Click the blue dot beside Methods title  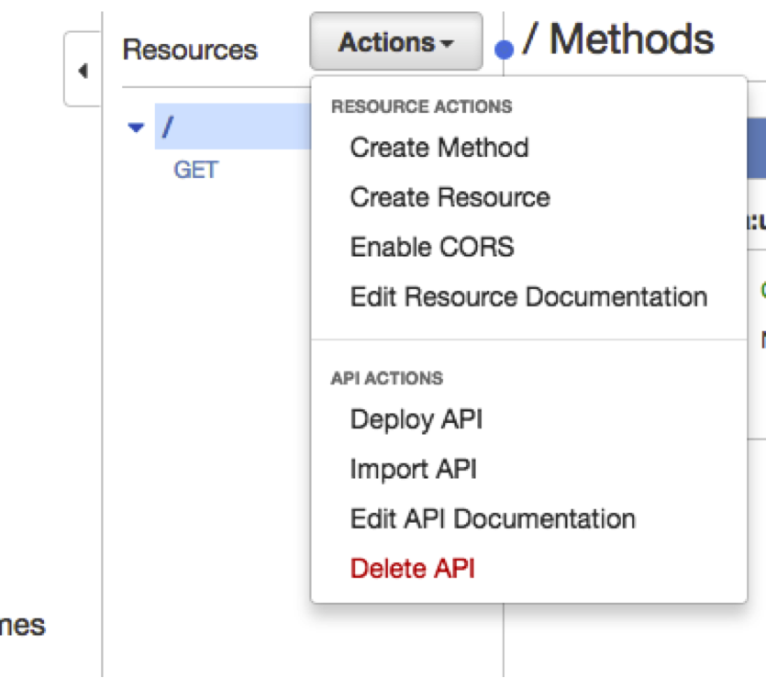[x=504, y=50]
